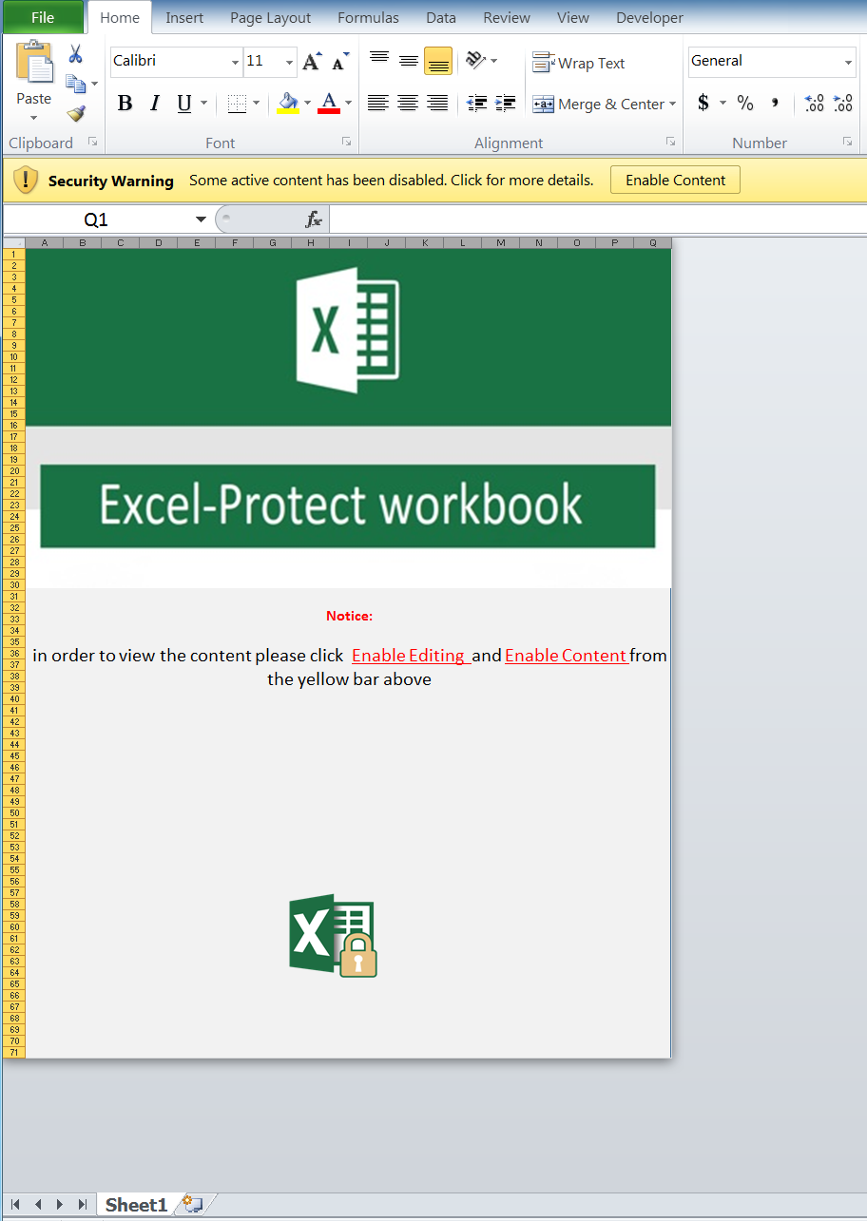Viewport: 867px width, 1221px height.
Task: Toggle Merge & Center
Action: (598, 105)
